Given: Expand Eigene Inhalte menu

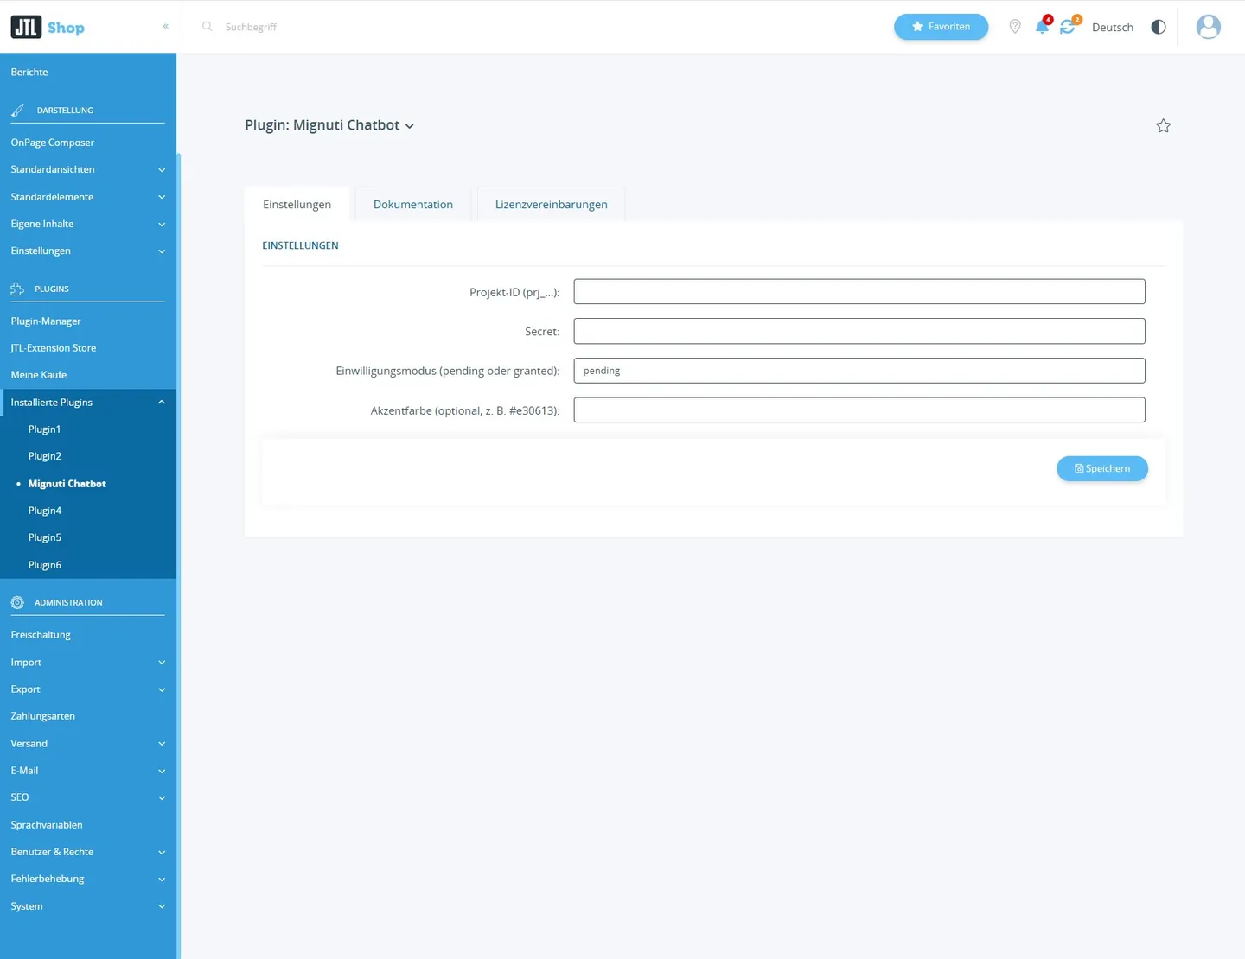Looking at the screenshot, I should coord(88,224).
